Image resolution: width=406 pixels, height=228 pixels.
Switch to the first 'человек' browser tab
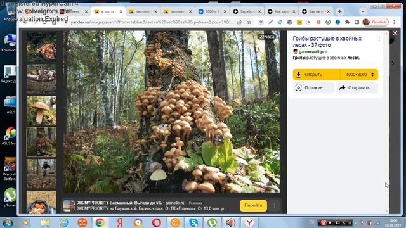click(143, 11)
